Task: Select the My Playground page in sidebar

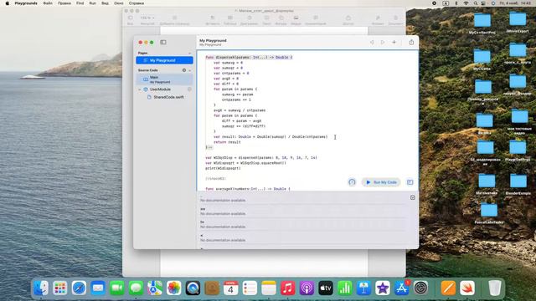Action: click(164, 60)
